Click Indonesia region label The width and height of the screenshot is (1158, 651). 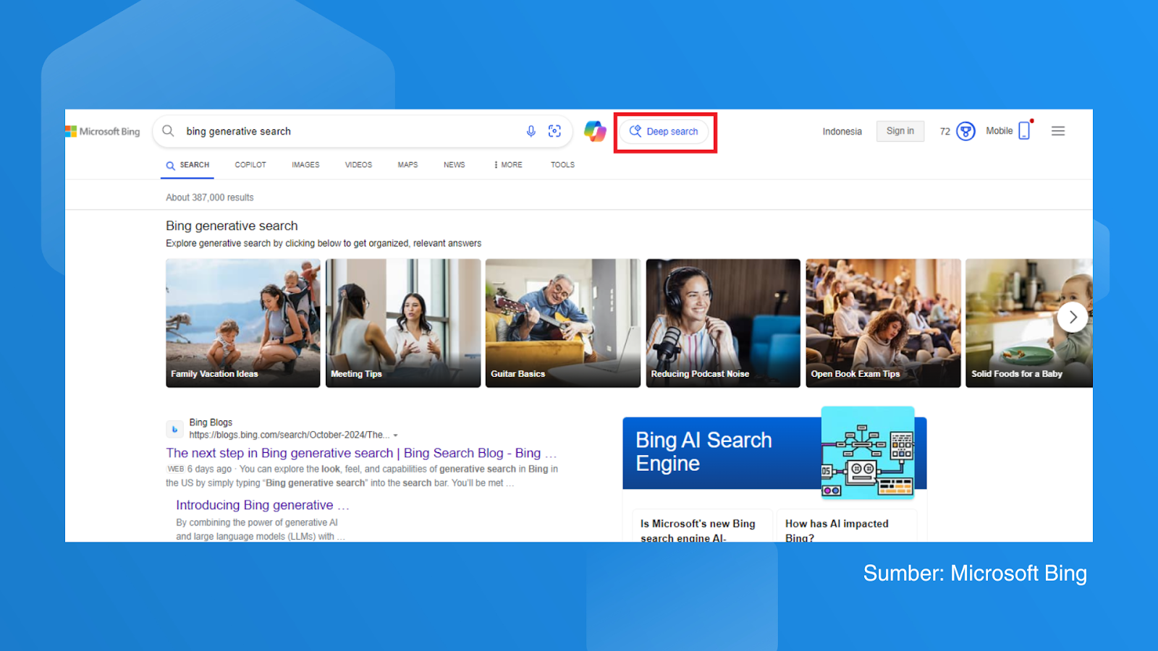click(842, 132)
